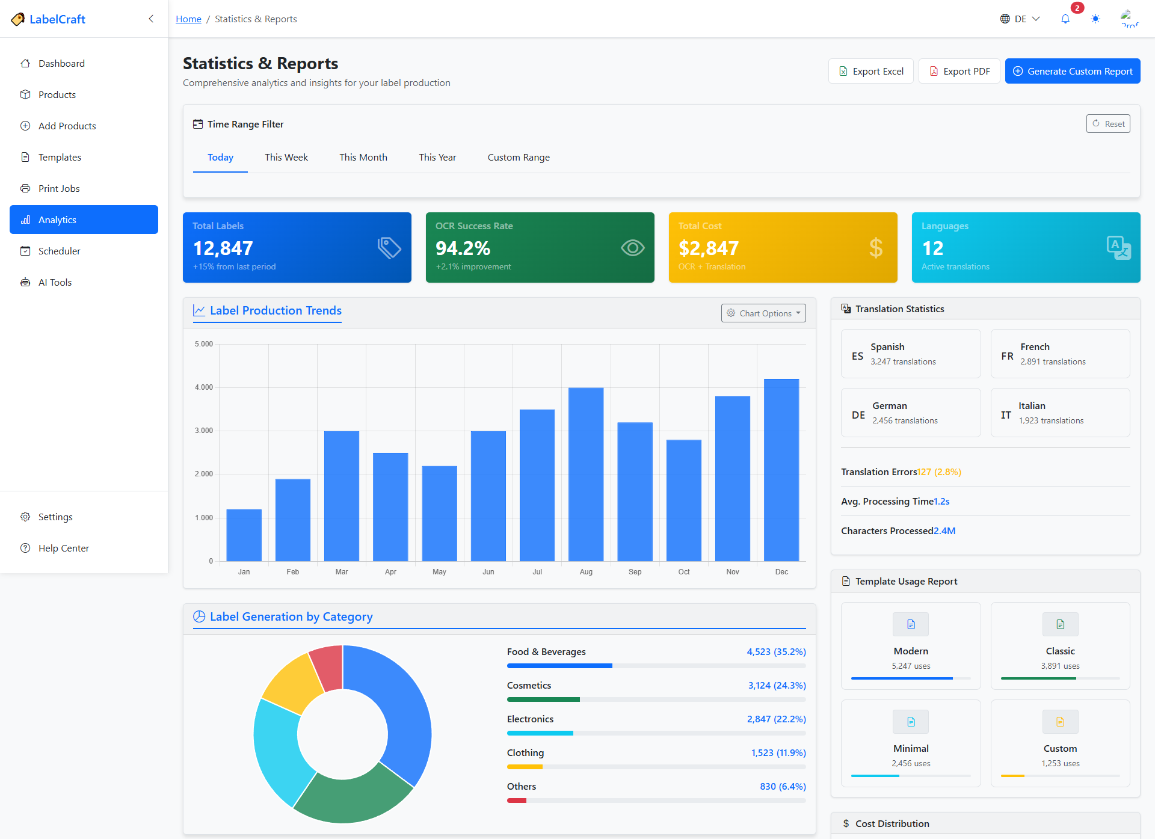Viewport: 1155px width, 839px height.
Task: Select the Custom Range filter tab
Action: (x=518, y=157)
